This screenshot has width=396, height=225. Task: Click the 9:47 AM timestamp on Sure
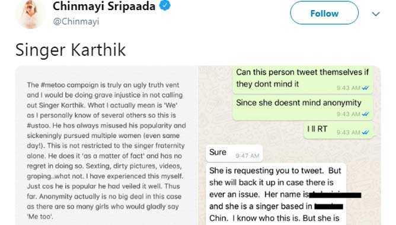point(247,156)
